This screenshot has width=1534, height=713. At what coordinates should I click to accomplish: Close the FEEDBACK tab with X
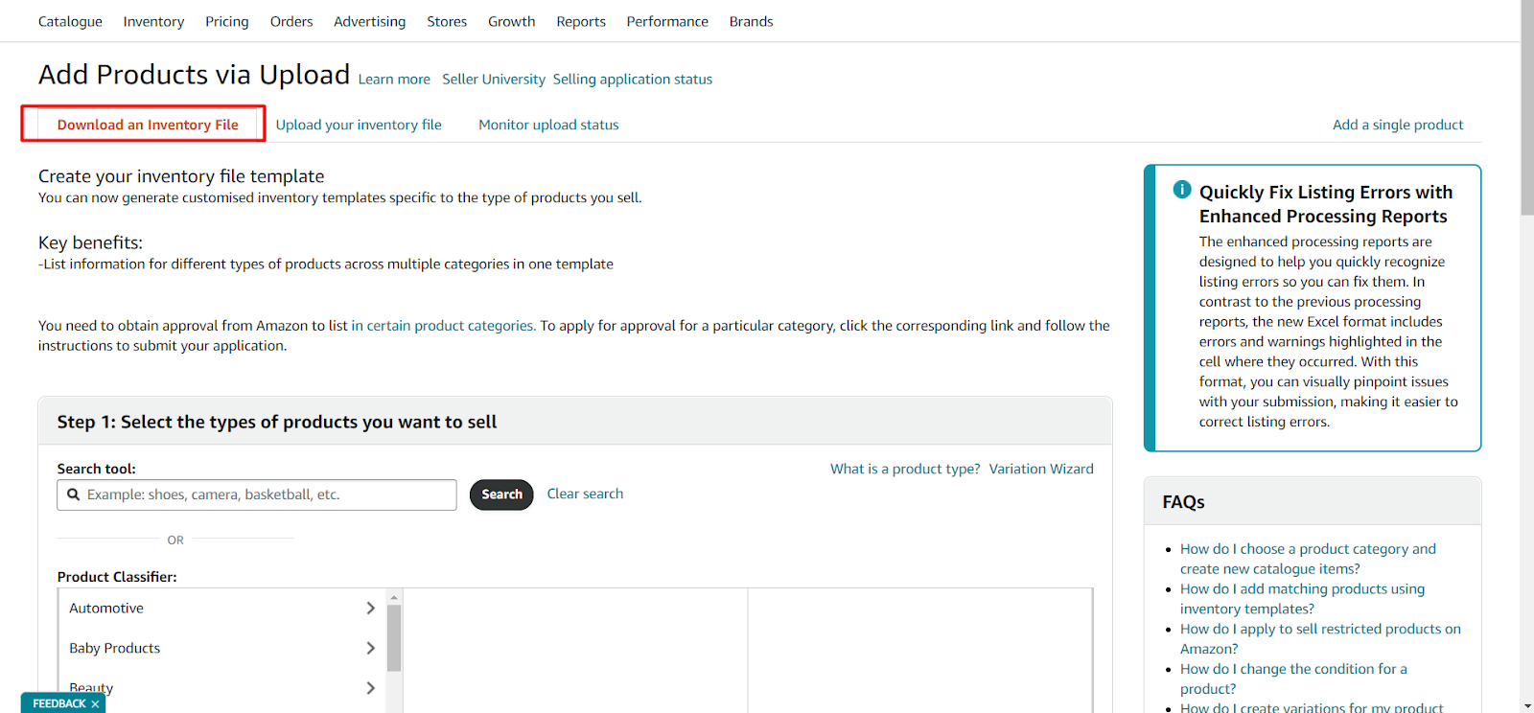(x=95, y=704)
